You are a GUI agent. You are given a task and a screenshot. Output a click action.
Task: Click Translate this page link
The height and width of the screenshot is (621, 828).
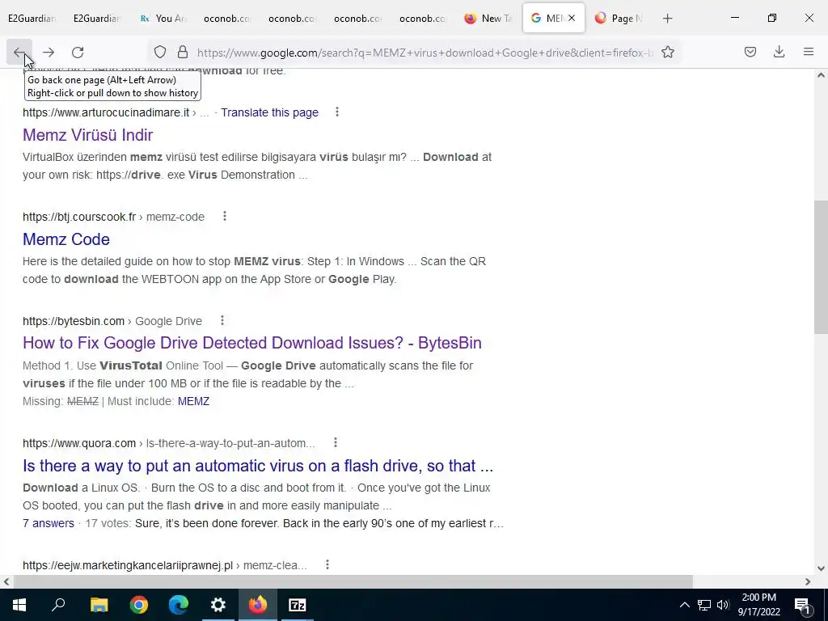(269, 112)
